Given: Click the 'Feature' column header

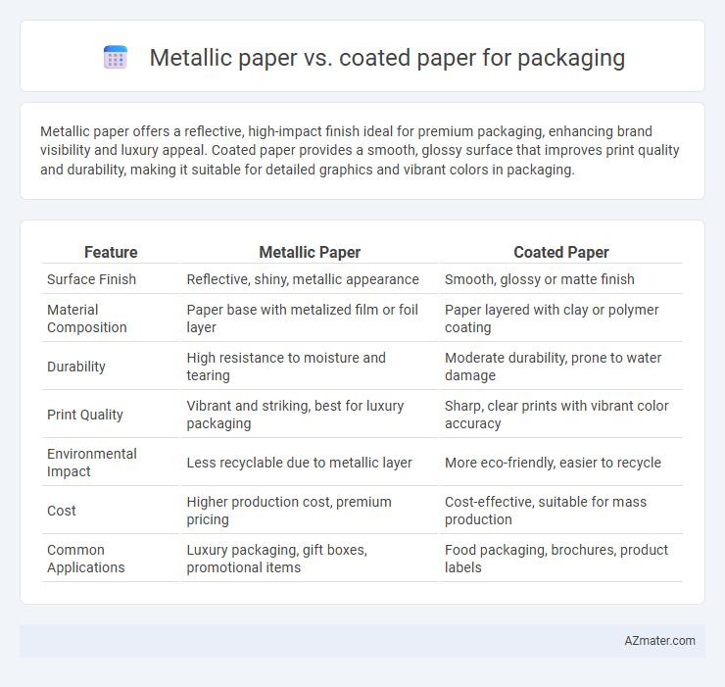Looking at the screenshot, I should (x=111, y=252).
